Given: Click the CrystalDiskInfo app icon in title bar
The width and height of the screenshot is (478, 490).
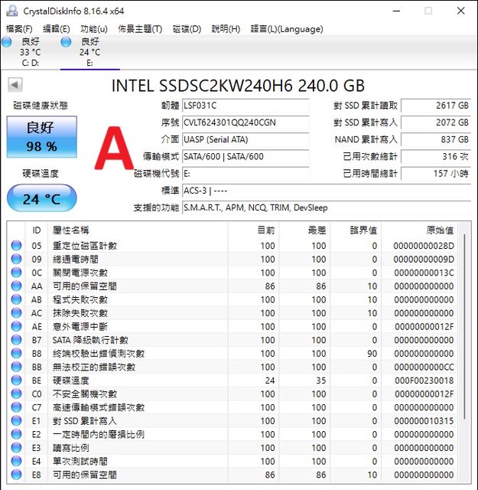Looking at the screenshot, I should click(x=10, y=11).
